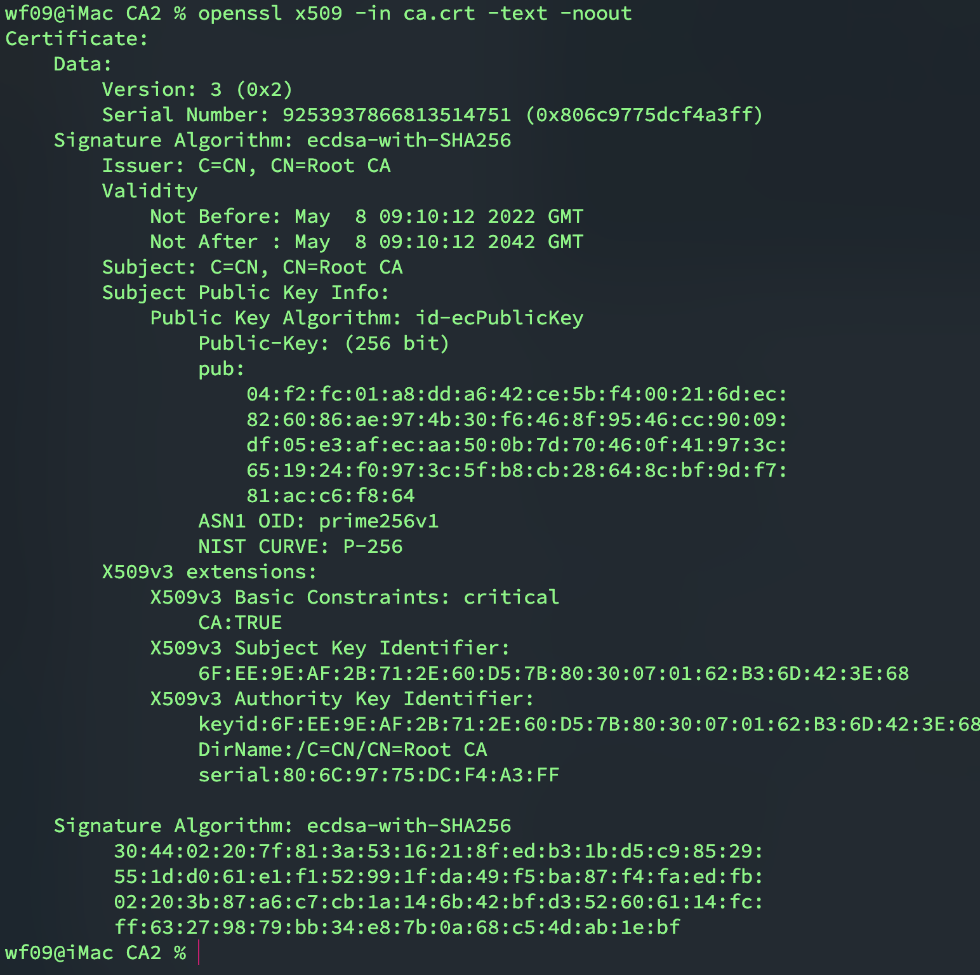Click the Not After date line
The width and height of the screenshot is (980, 975).
[x=366, y=242]
